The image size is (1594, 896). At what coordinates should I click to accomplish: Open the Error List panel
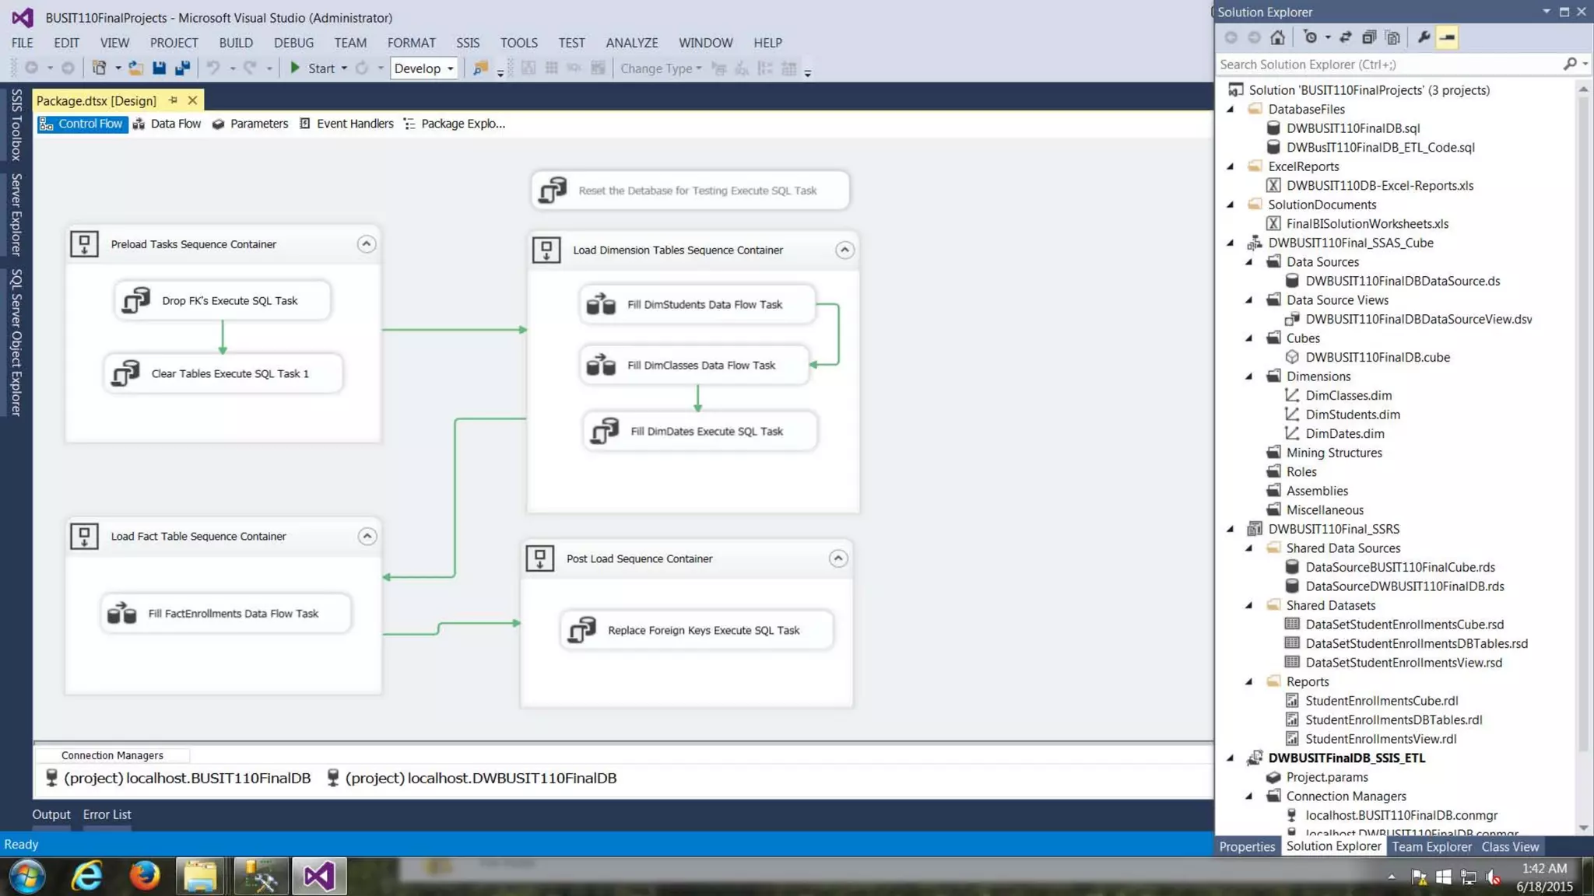click(x=107, y=814)
